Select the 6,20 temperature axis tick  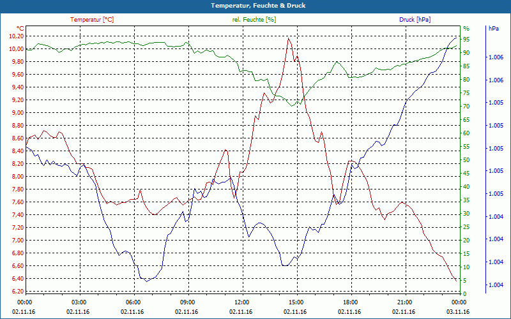[18, 292]
